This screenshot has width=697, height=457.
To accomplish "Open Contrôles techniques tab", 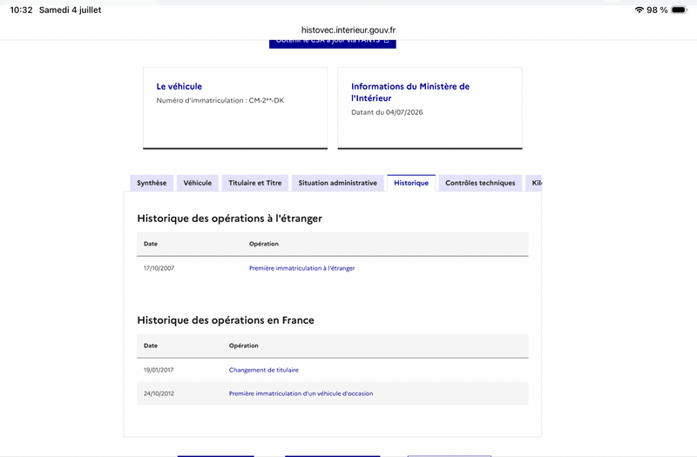I will [480, 183].
